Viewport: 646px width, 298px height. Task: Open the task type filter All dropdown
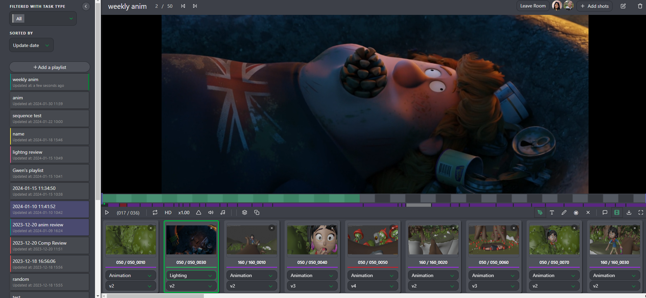pos(43,19)
